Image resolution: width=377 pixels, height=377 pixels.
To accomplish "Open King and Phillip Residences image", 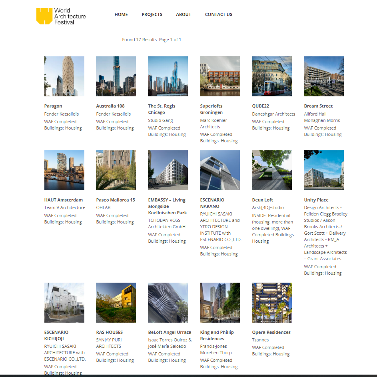I will tap(220, 303).
